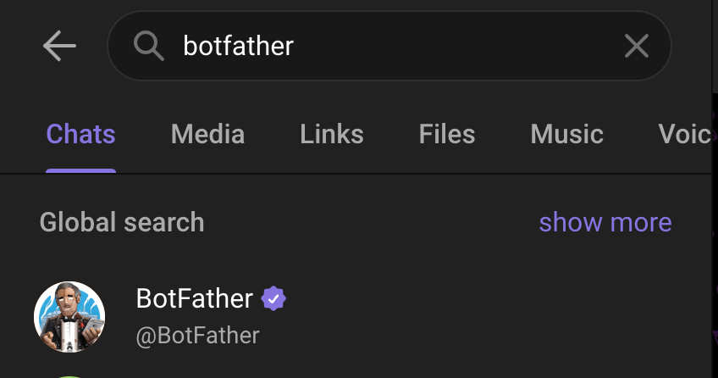The width and height of the screenshot is (718, 378).
Task: Switch to the Media tab
Action: point(207,134)
